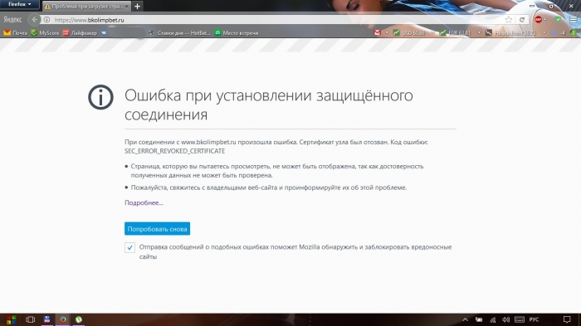Click the Яндекс logo in the toolbar

(12, 20)
